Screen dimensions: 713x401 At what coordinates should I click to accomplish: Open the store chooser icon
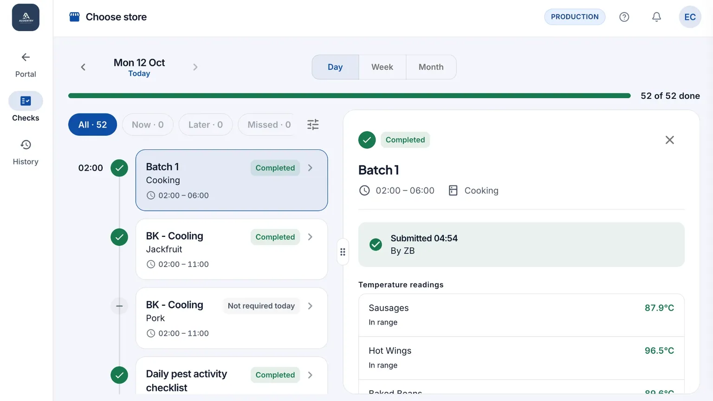click(74, 17)
